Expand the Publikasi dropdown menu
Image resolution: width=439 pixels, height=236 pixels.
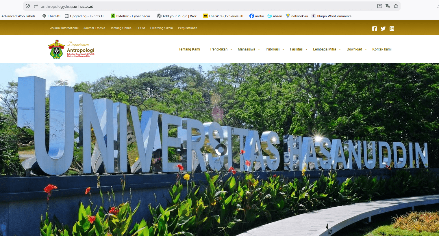tap(275, 49)
